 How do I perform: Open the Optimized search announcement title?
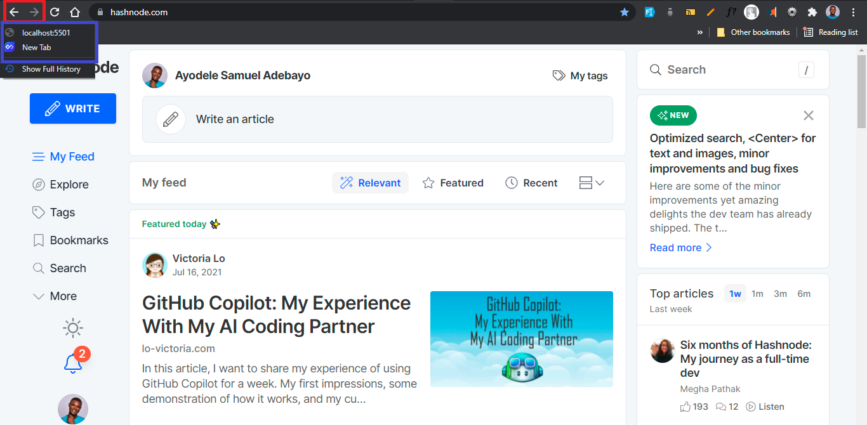(733, 154)
